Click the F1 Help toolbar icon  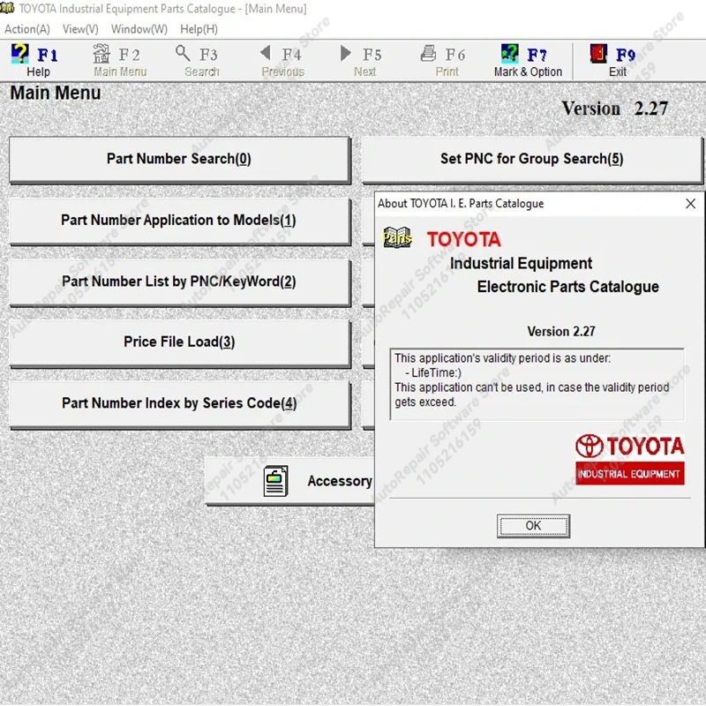coord(20,55)
